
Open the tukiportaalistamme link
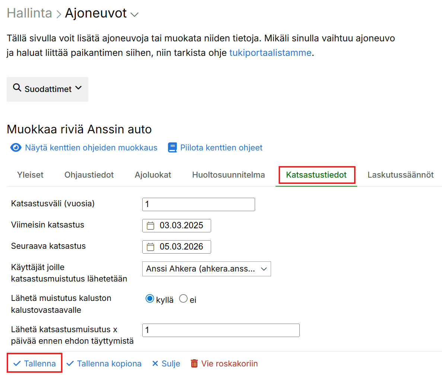click(270, 53)
